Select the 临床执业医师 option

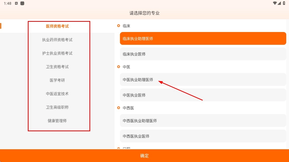click(203, 54)
